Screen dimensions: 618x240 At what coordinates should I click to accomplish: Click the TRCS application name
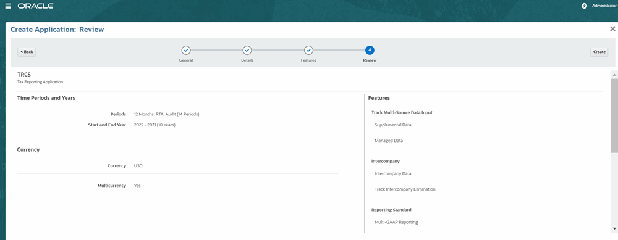(x=24, y=75)
